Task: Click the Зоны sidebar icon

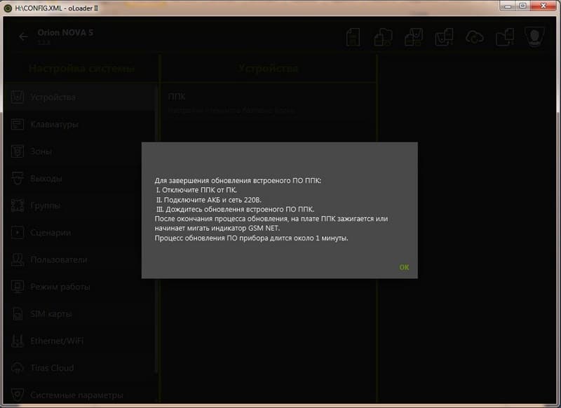Action: coord(17,151)
